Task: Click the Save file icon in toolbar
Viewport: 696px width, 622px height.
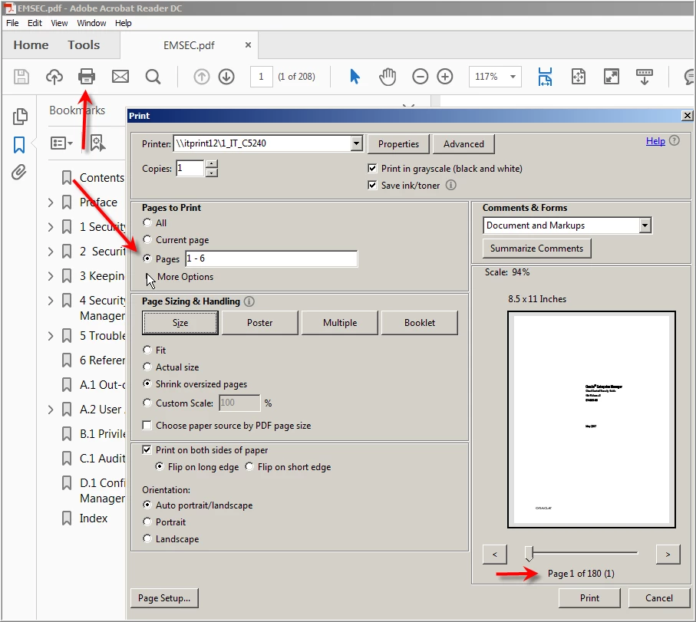Action: [x=21, y=77]
